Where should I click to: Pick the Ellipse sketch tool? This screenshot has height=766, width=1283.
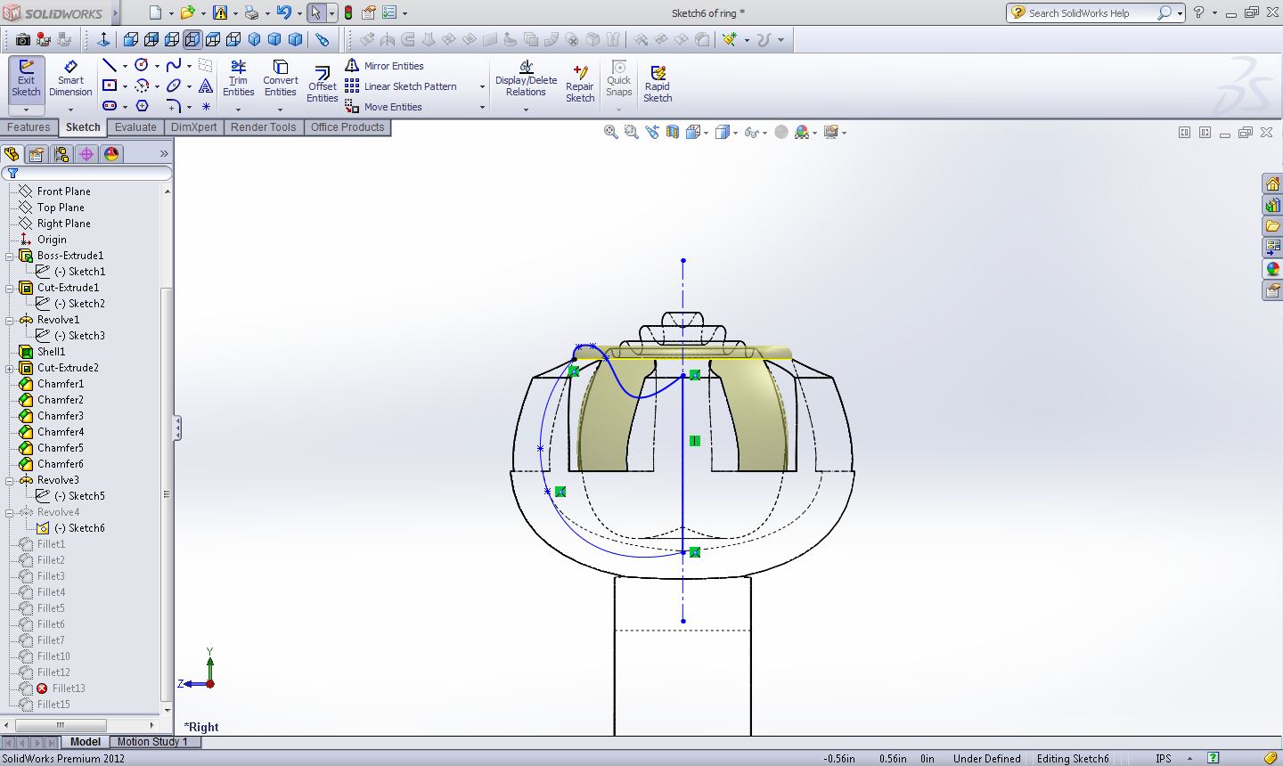174,86
